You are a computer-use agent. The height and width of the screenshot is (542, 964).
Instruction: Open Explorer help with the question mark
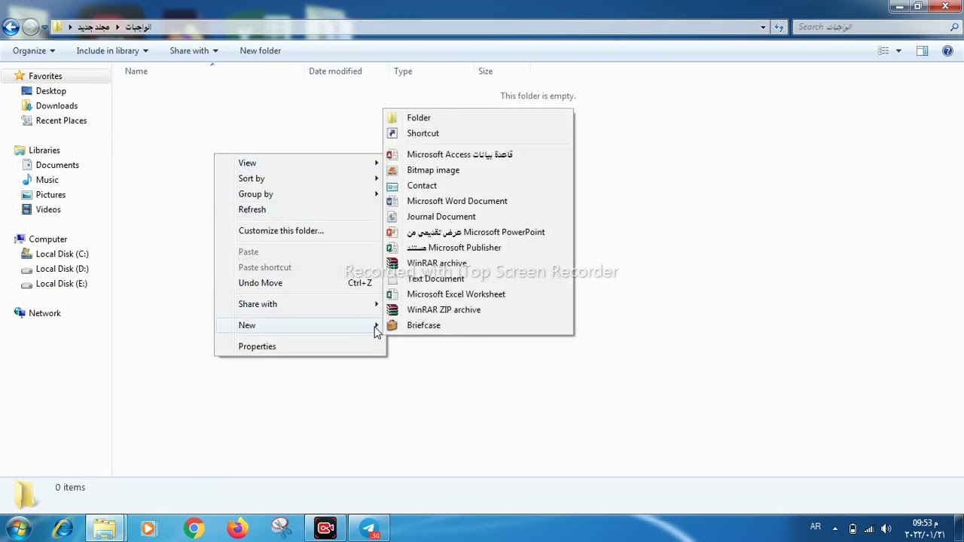[x=948, y=50]
